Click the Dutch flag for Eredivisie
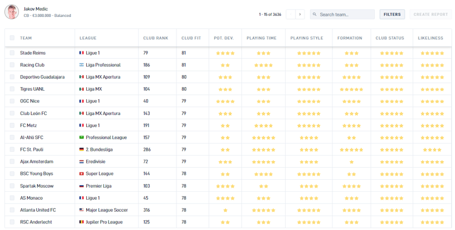 [81, 162]
